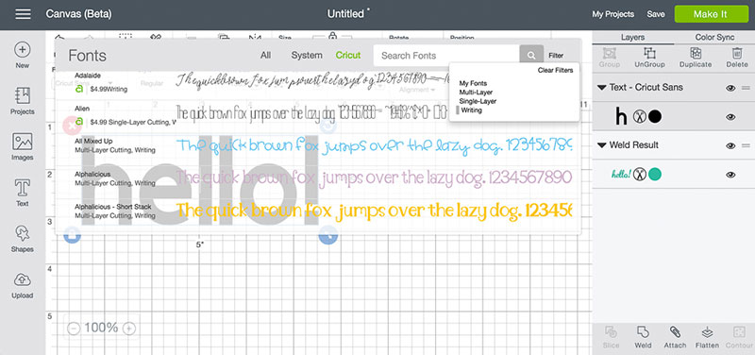Switch to the Layers tab
Image resolution: width=755 pixels, height=355 pixels.
[x=632, y=38]
